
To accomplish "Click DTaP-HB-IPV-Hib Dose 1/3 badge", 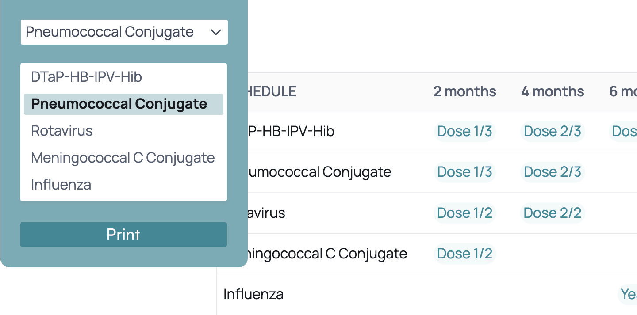I will pos(464,131).
